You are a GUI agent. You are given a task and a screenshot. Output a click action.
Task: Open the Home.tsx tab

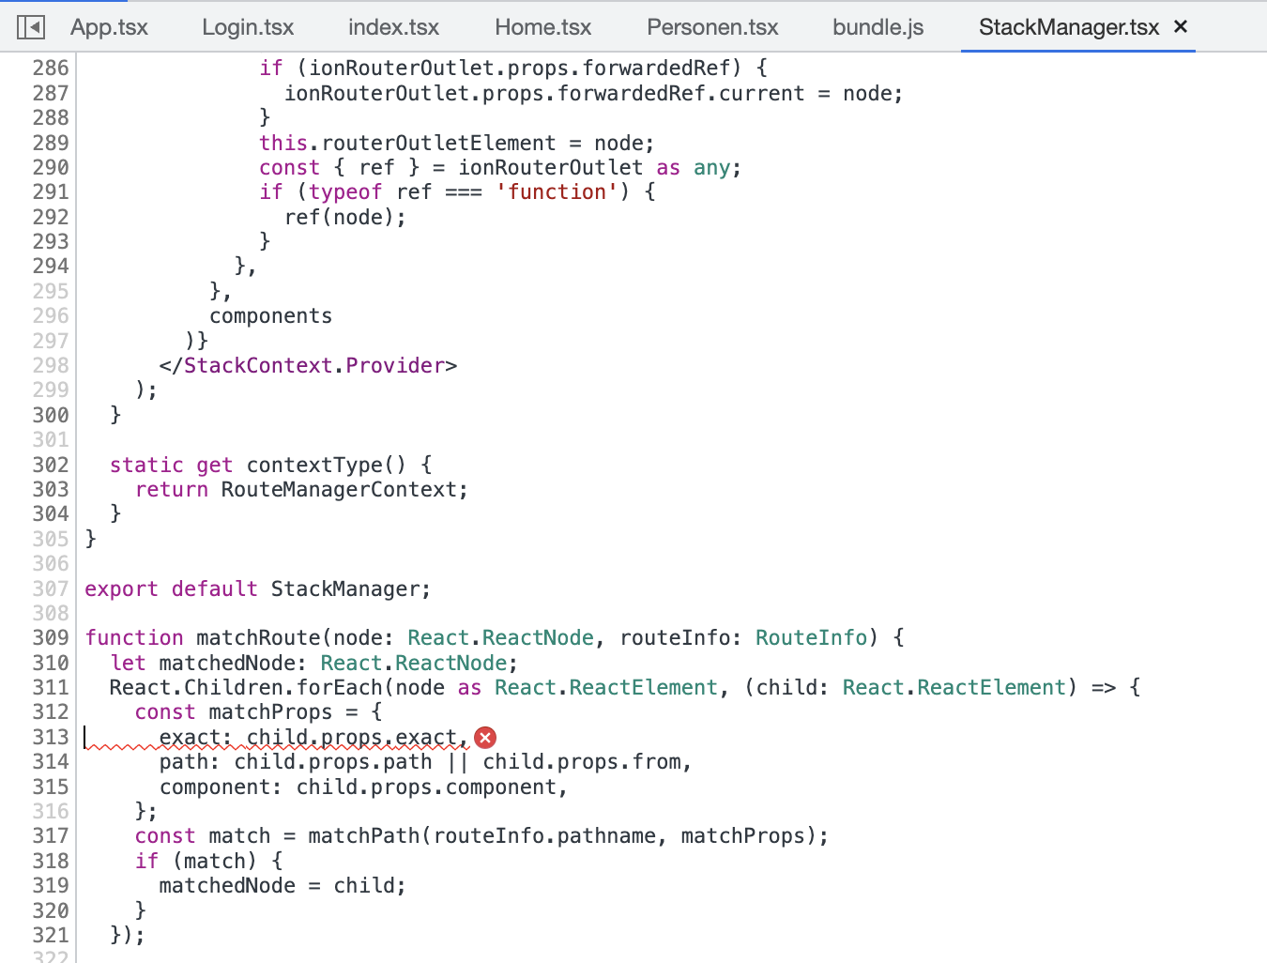point(542,27)
